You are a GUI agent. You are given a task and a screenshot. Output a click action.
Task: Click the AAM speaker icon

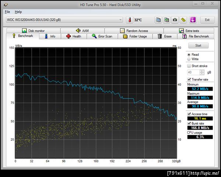click(78, 30)
